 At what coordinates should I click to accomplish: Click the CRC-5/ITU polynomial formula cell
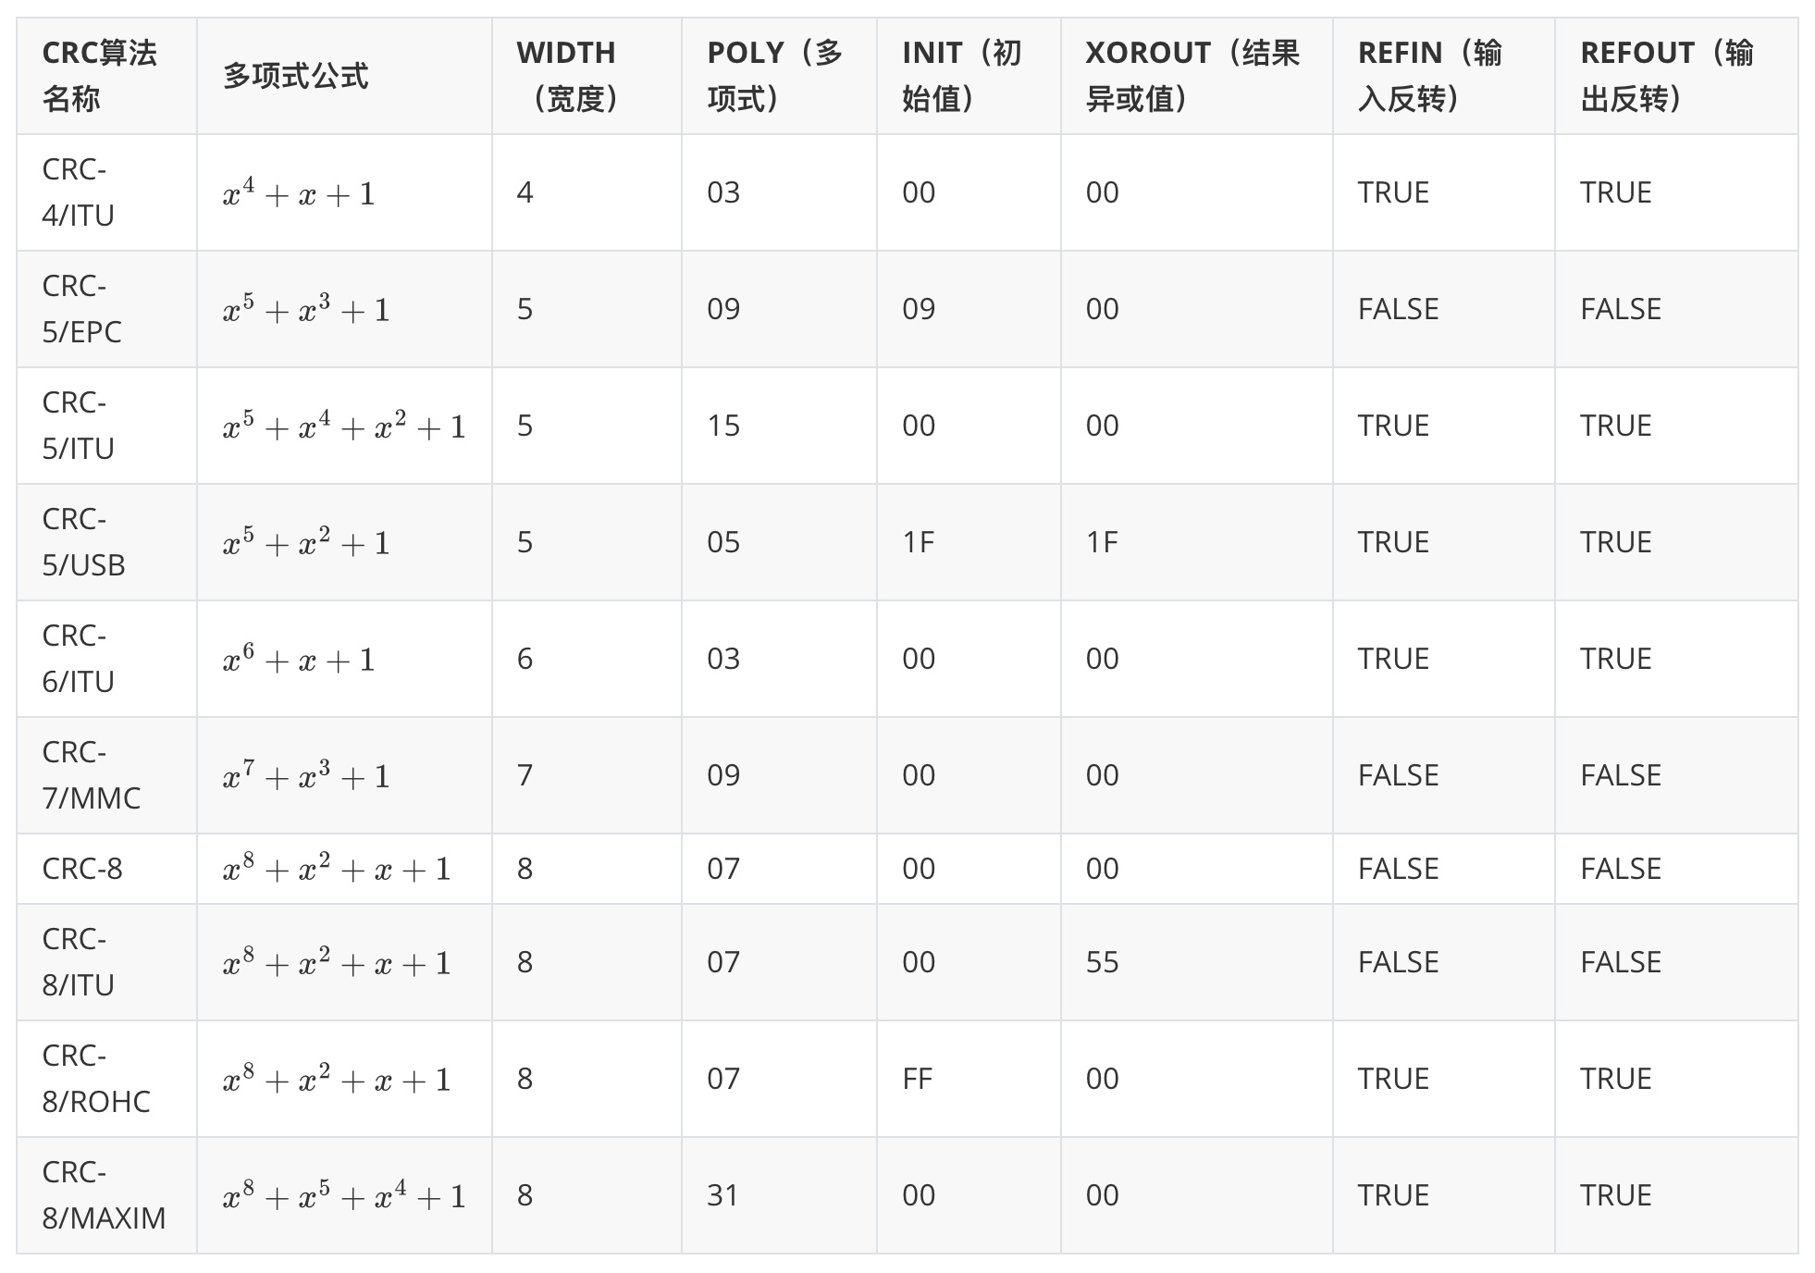point(344,426)
